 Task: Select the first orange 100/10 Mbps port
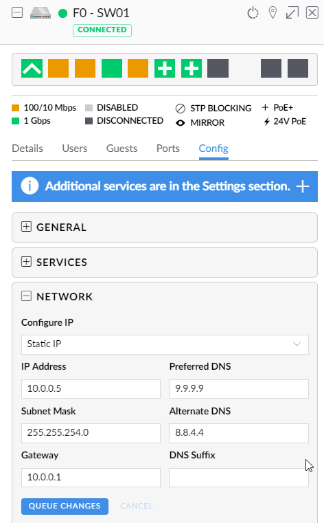[58, 68]
